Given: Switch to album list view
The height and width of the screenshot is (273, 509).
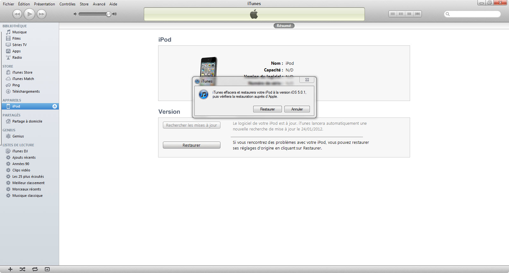Looking at the screenshot, I should pos(401,14).
